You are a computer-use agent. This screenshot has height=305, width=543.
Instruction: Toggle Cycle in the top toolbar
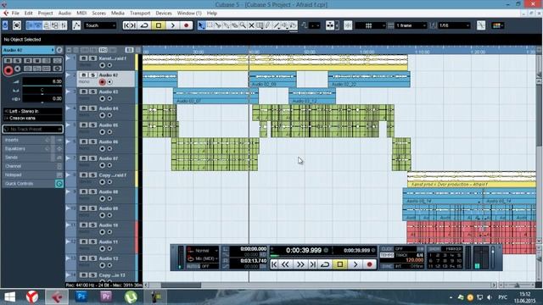tap(144, 25)
